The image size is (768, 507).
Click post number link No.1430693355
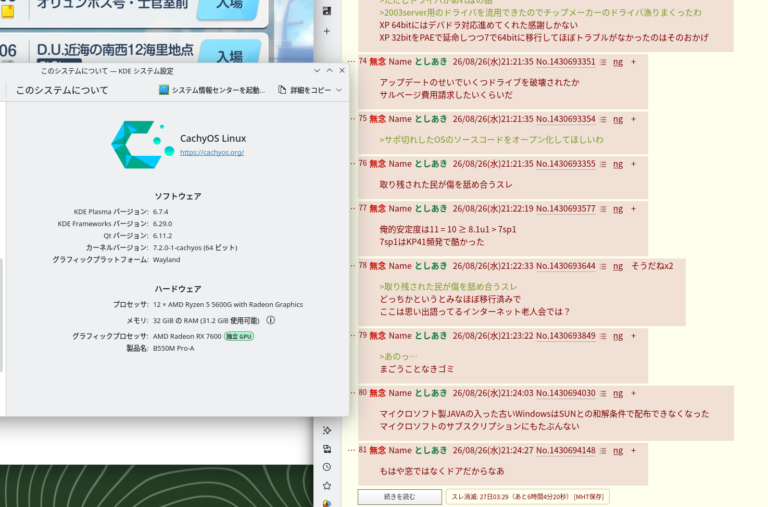pos(566,164)
